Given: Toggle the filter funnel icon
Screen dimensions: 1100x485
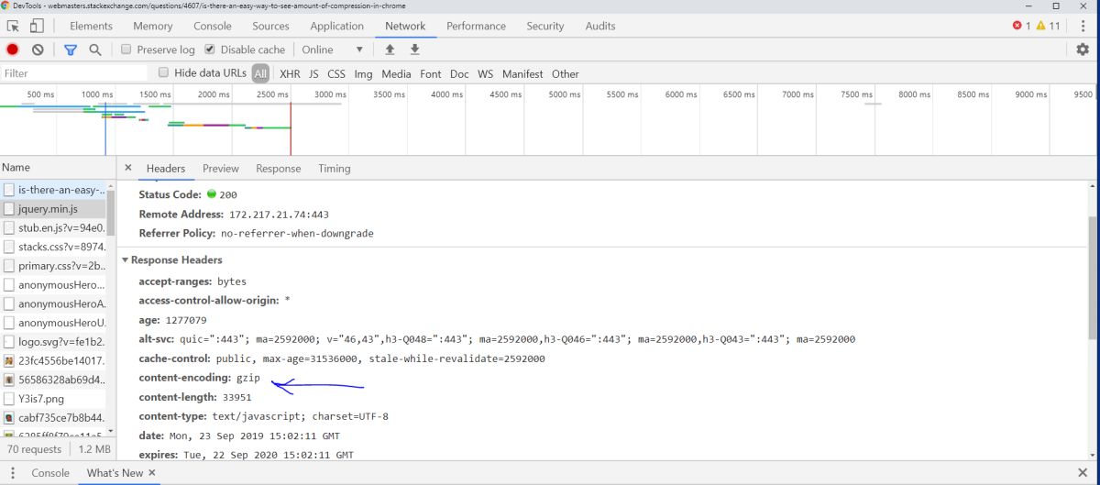Looking at the screenshot, I should (71, 50).
